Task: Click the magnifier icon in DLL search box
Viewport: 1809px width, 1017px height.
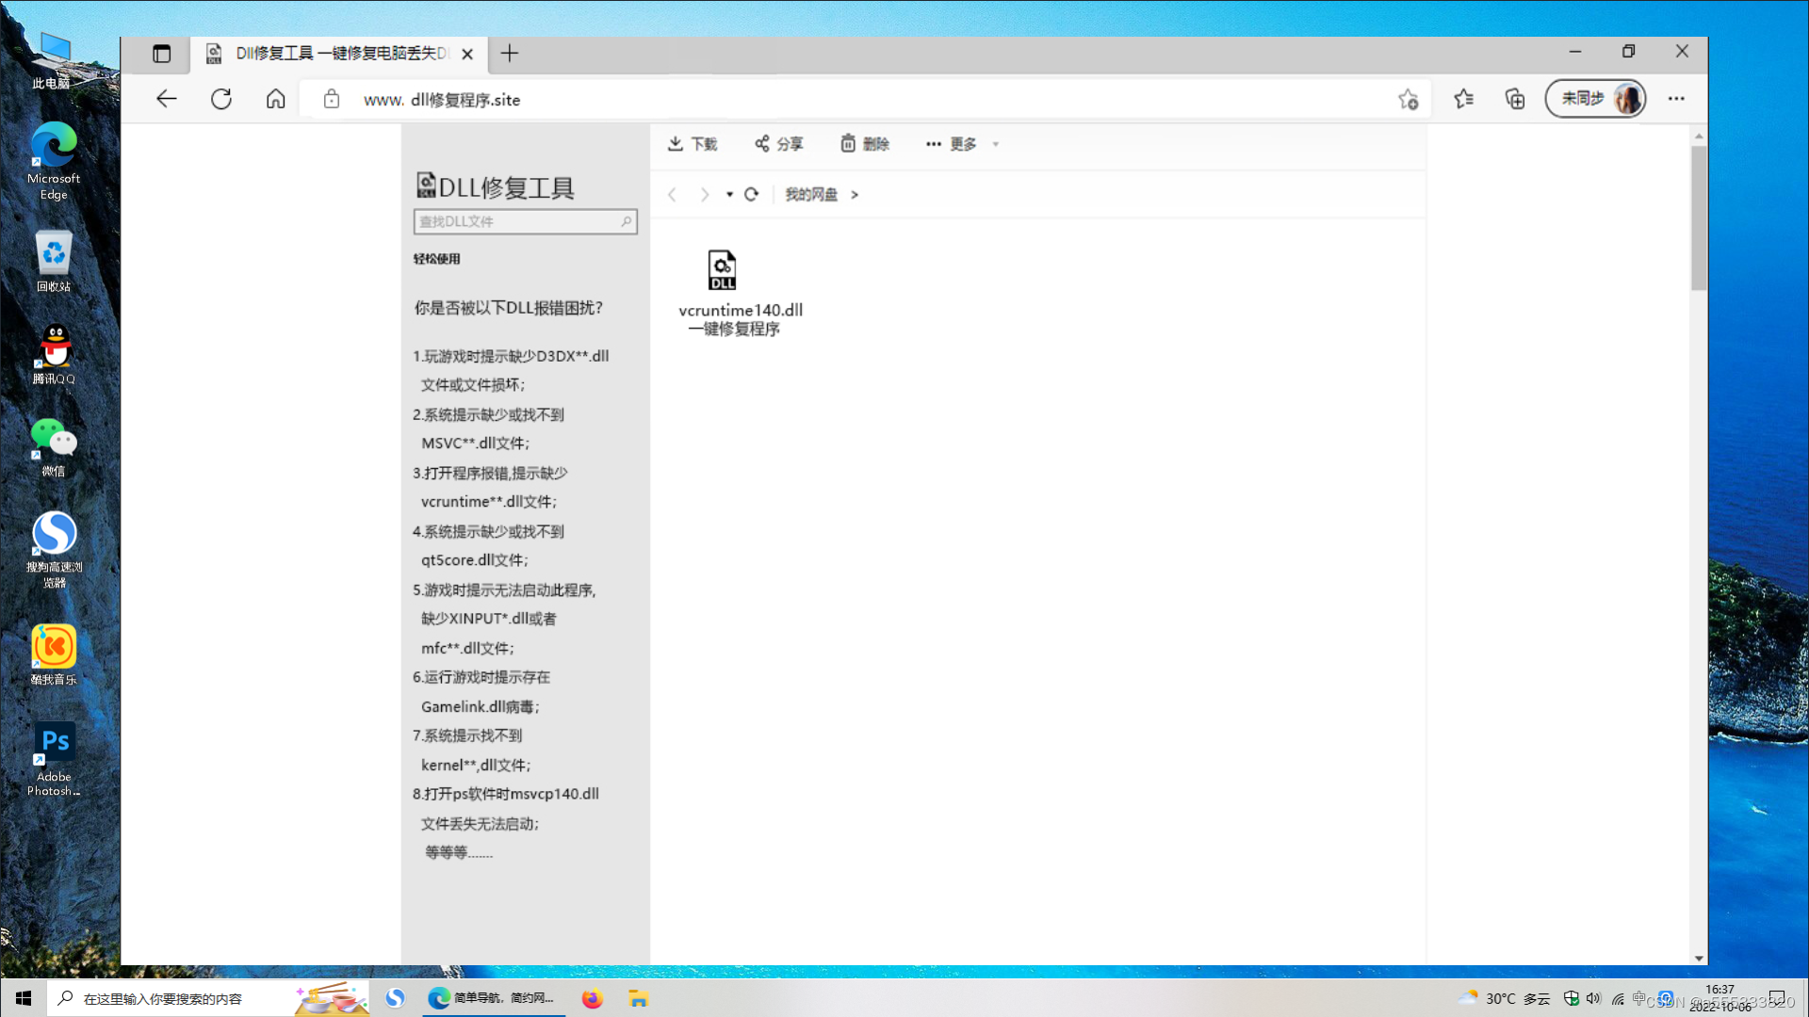Action: pos(627,221)
